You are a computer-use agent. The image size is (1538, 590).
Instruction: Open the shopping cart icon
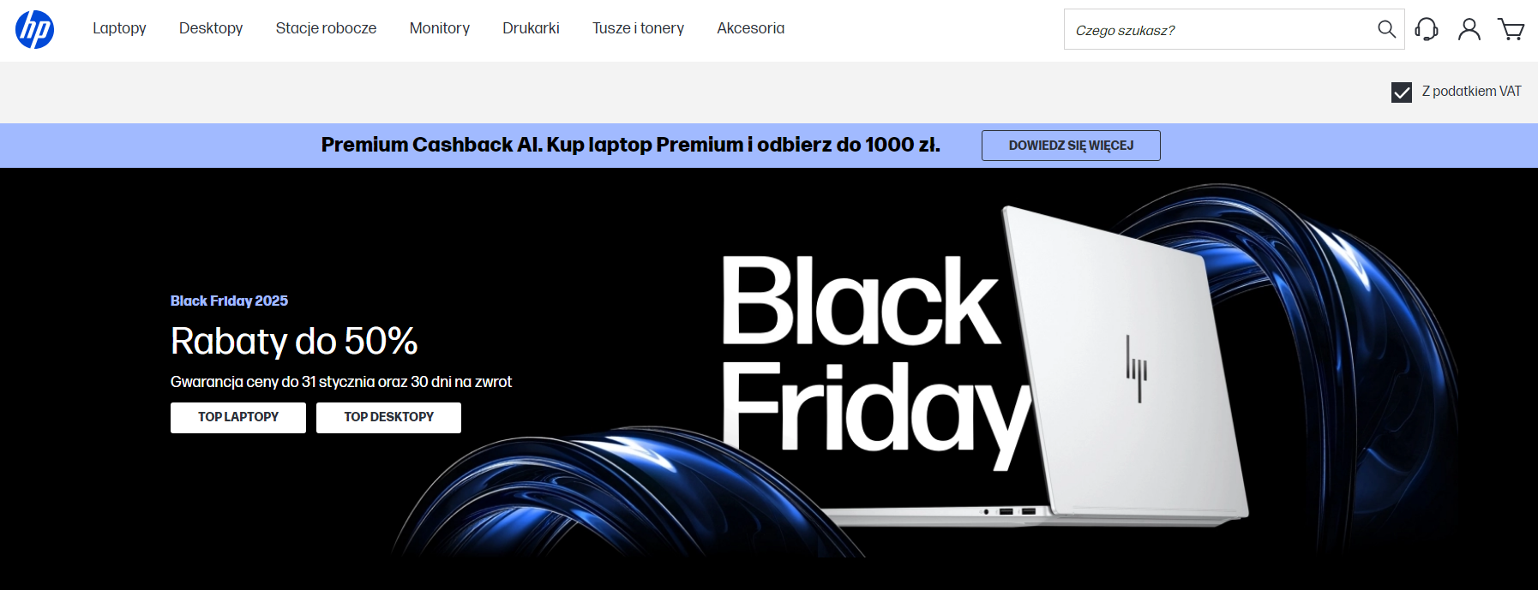coord(1511,29)
